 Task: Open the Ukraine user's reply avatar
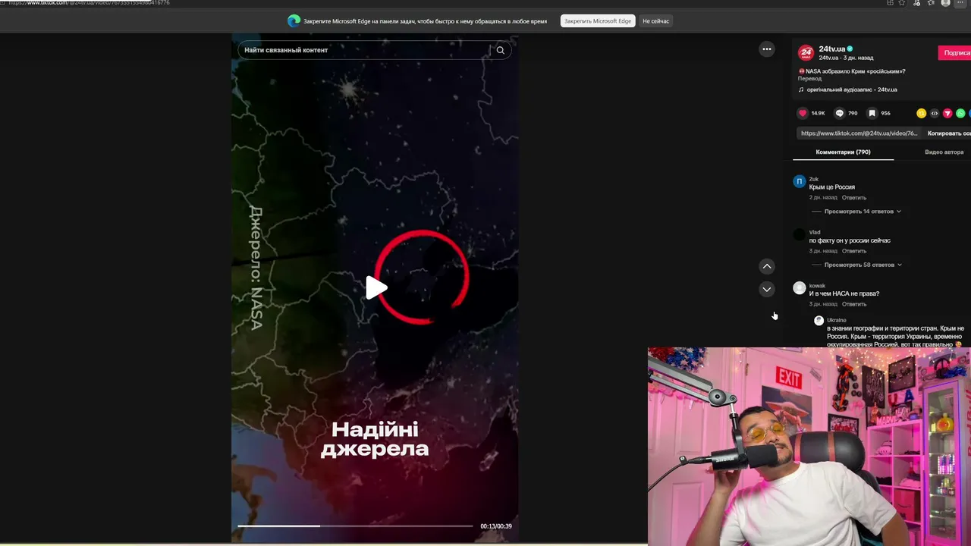point(819,321)
